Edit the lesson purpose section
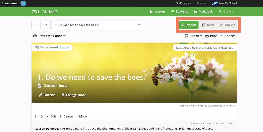 51,116
